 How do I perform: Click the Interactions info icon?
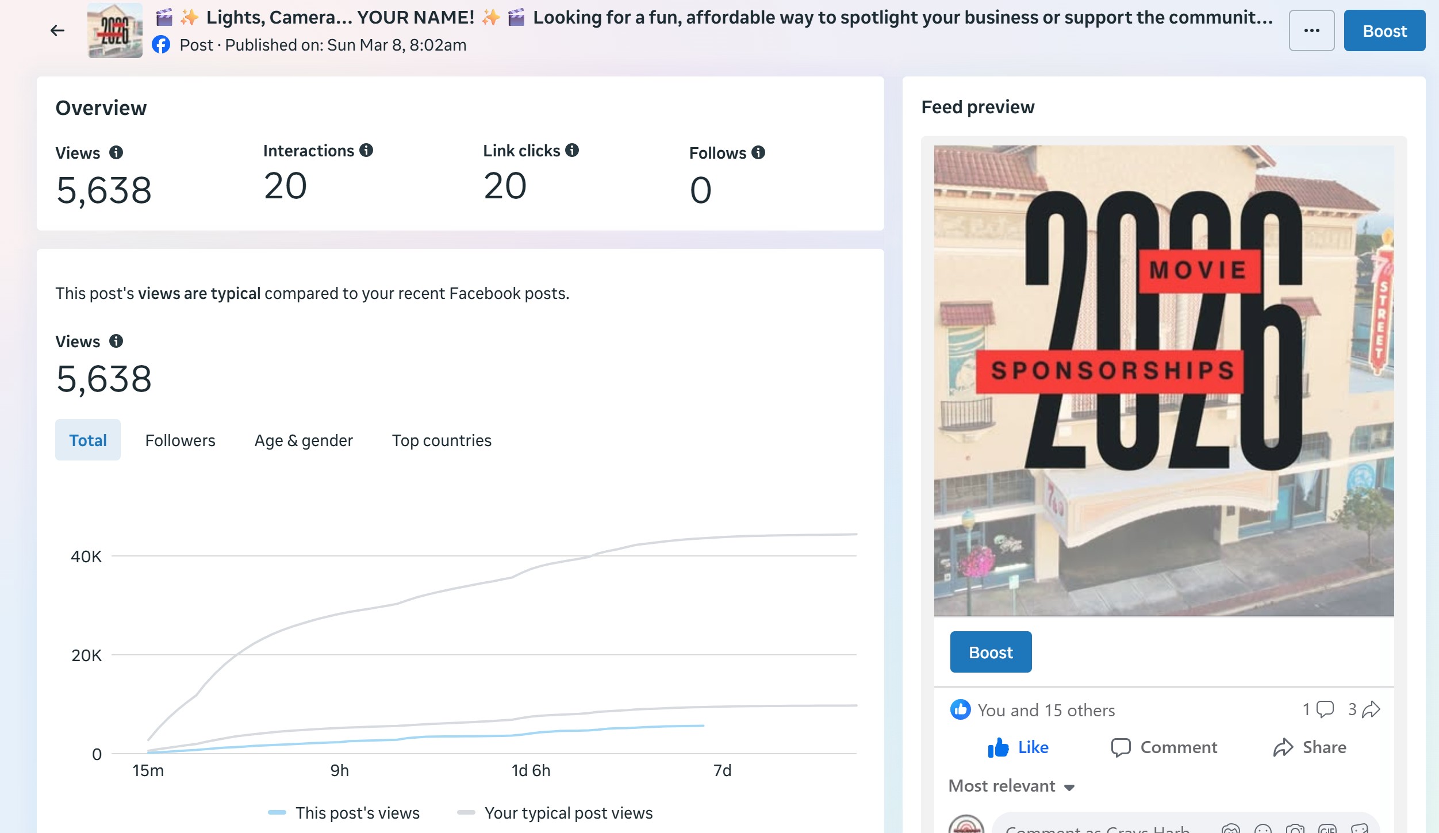click(366, 150)
